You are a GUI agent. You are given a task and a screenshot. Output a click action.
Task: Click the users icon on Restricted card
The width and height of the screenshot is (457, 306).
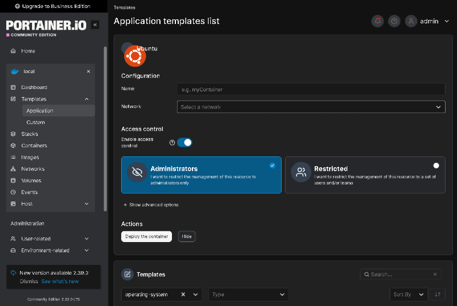tap(301, 172)
